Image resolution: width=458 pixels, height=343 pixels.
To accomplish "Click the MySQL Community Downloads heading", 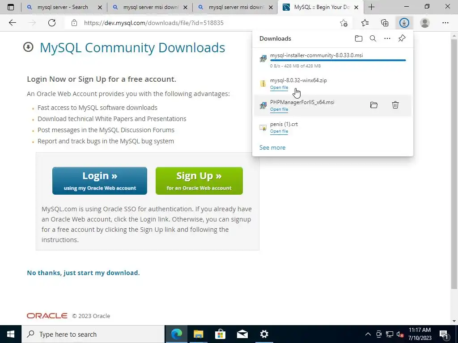I will [x=132, y=47].
